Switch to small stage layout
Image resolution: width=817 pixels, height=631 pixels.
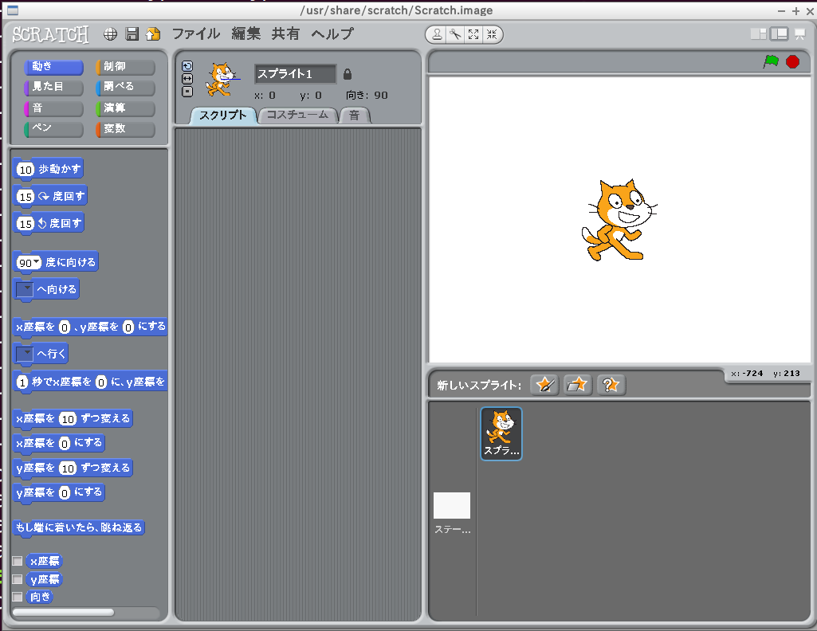click(759, 33)
